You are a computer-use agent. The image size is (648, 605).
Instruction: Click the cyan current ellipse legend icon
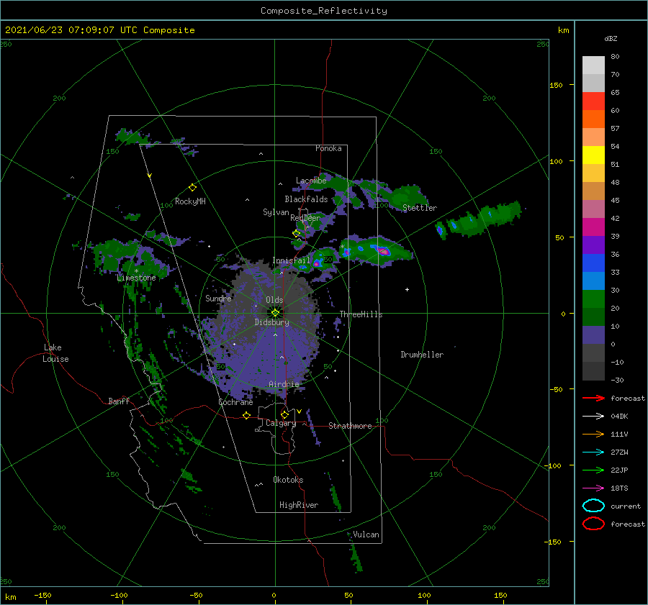pyautogui.click(x=593, y=506)
